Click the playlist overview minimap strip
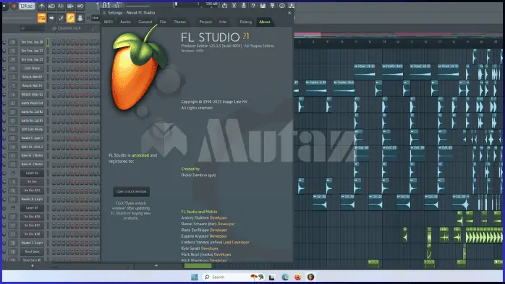This screenshot has width=505, height=284. [398, 35]
